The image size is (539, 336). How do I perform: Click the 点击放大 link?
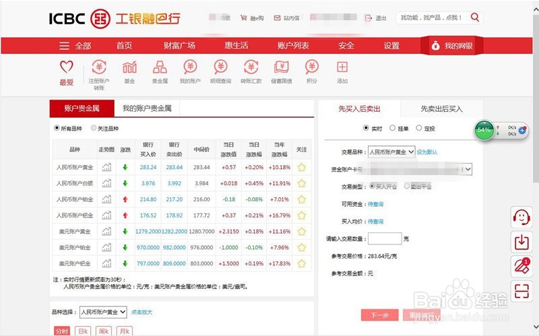pos(141,312)
